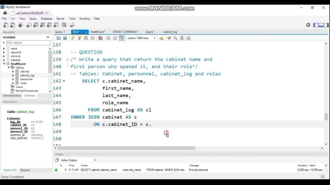Refresh the schemas list icon
Viewport: 330px width, 185px height.
[48, 37]
